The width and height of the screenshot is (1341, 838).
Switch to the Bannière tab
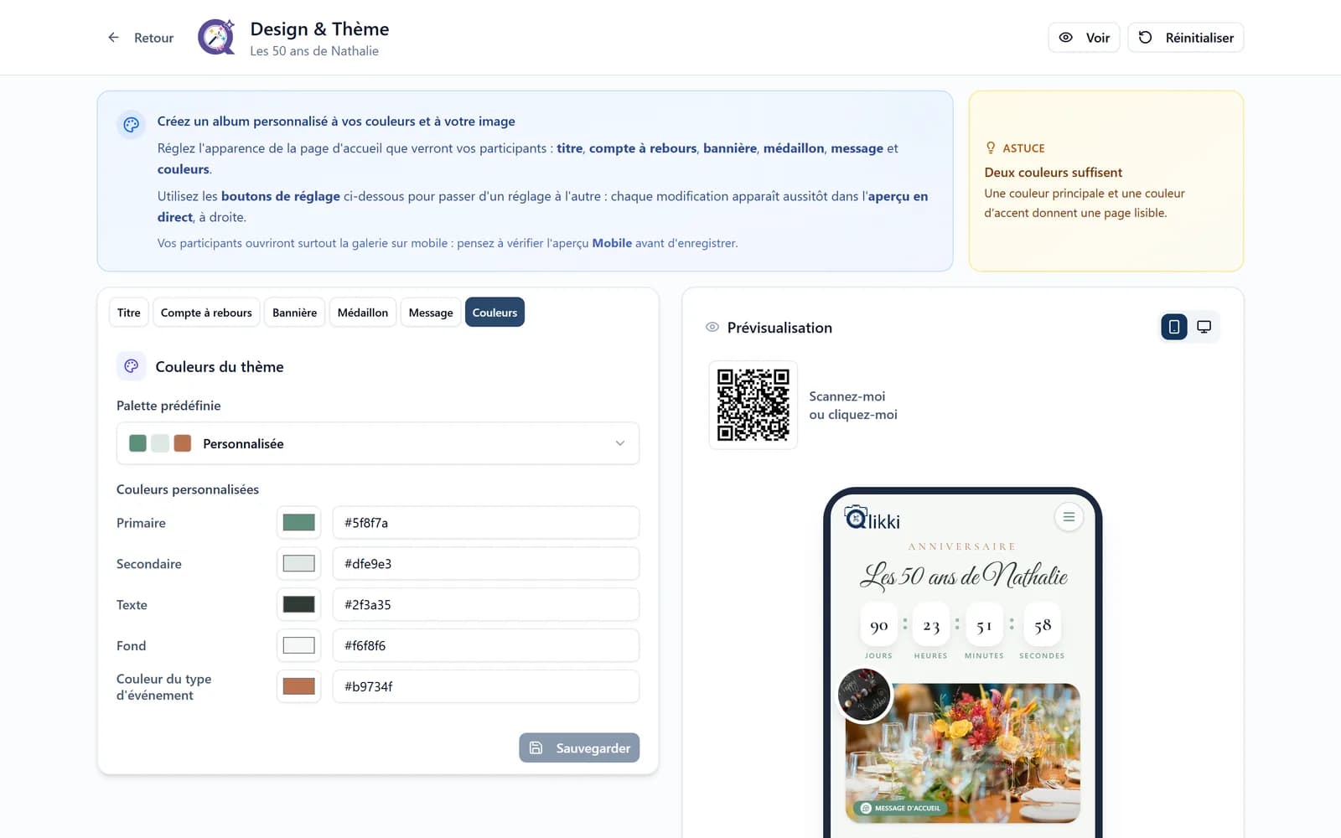295,313
